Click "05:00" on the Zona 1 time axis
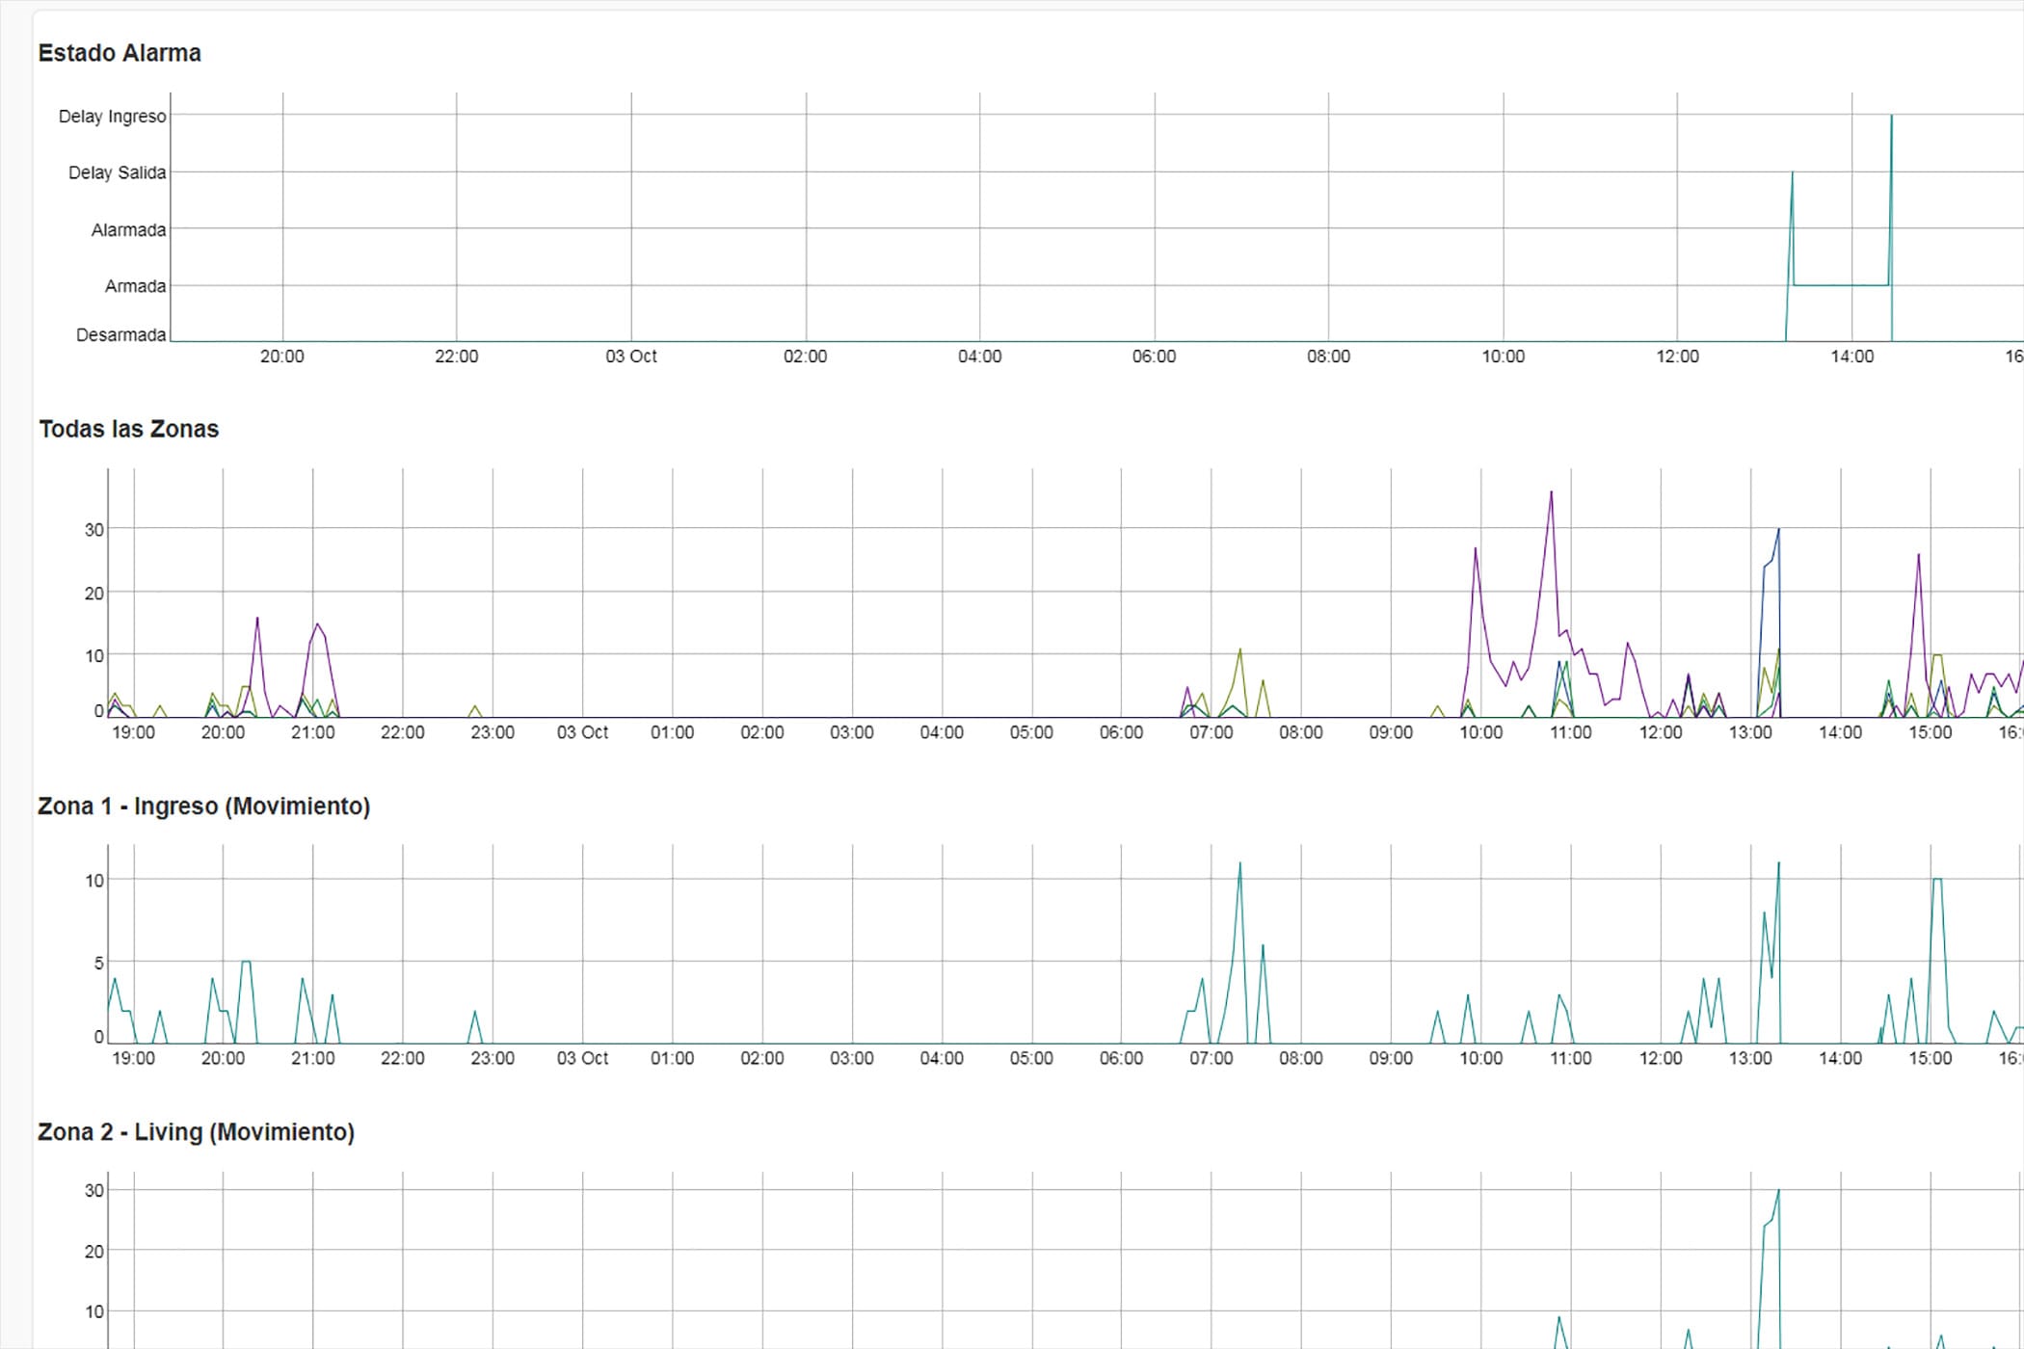Image resolution: width=2024 pixels, height=1349 pixels. tap(1031, 1058)
